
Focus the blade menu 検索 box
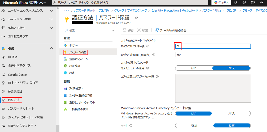tap(86, 30)
